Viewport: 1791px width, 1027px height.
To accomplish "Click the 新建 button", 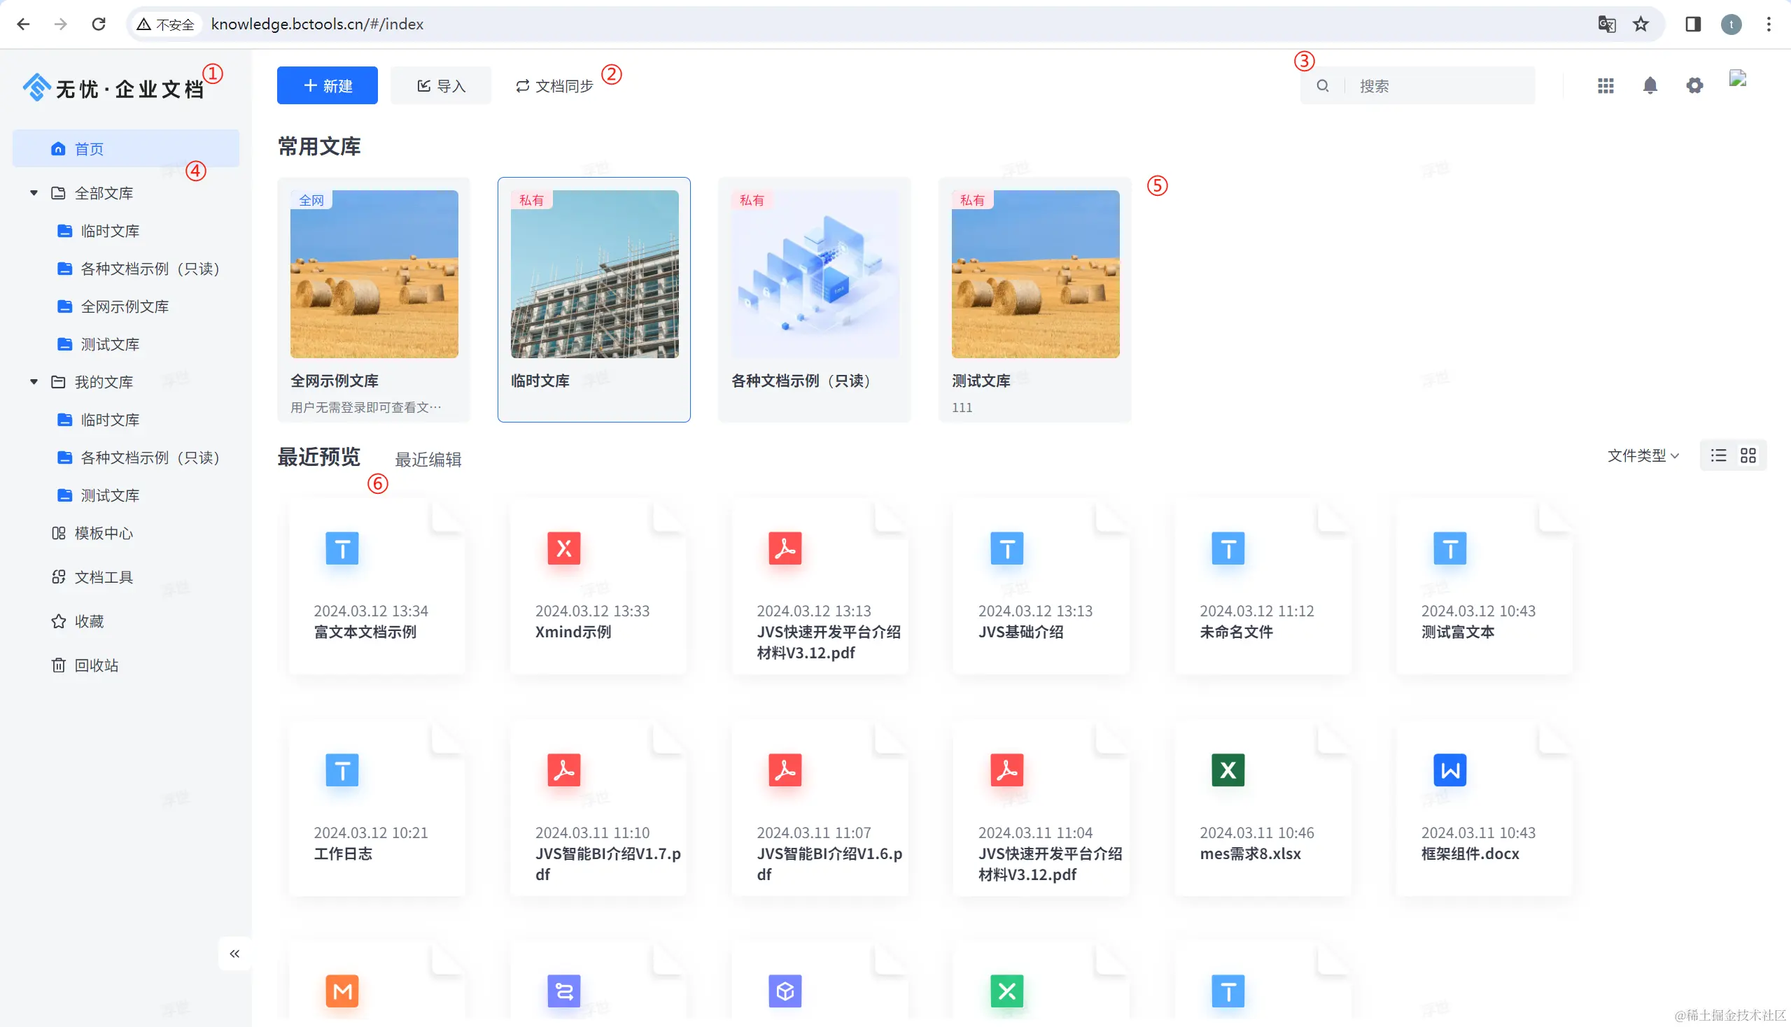I will (x=327, y=85).
